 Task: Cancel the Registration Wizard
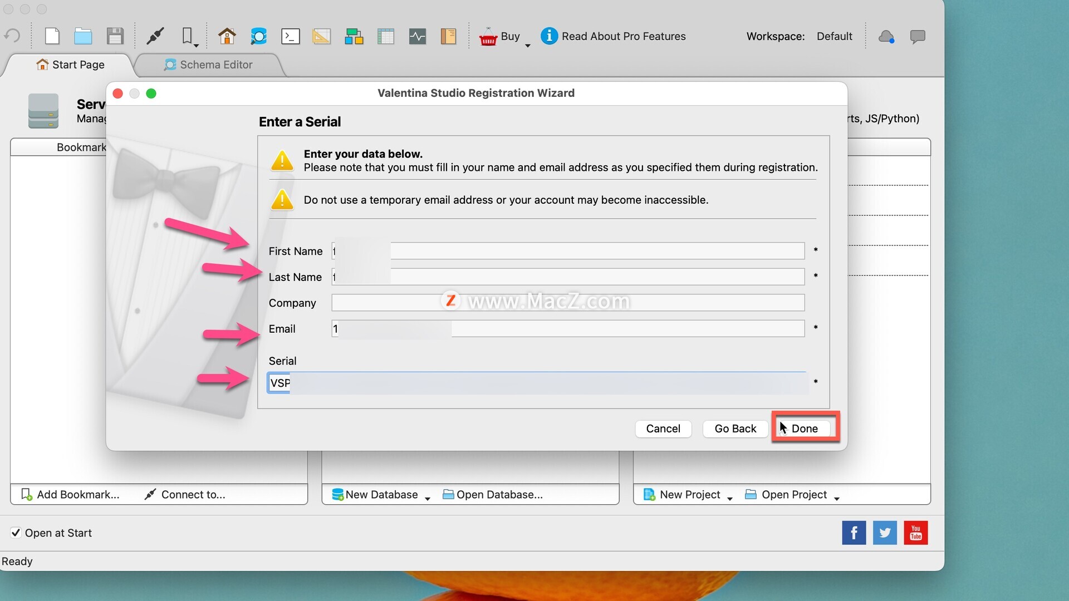(663, 428)
